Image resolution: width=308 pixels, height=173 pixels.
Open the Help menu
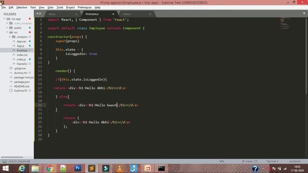(x=97, y=8)
